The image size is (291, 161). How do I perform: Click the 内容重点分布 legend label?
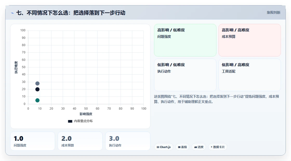pos(83,121)
